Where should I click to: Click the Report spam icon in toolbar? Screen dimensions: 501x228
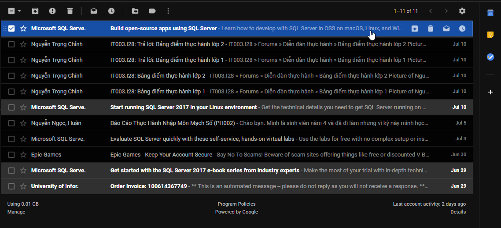52,11
